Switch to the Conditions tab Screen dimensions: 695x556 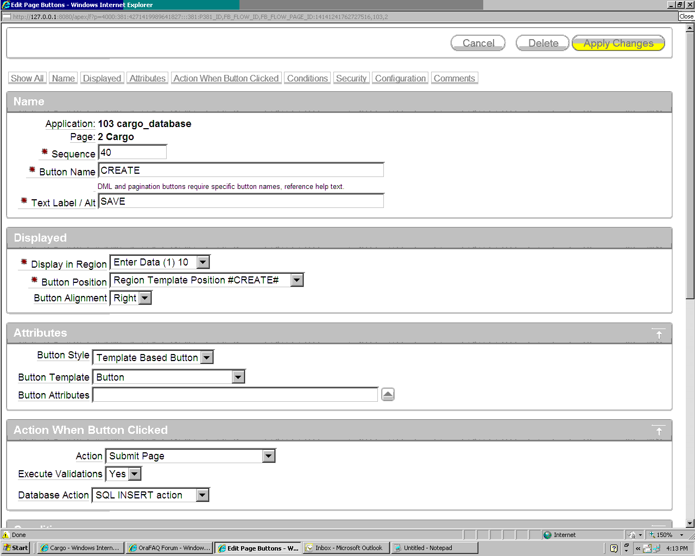(307, 78)
